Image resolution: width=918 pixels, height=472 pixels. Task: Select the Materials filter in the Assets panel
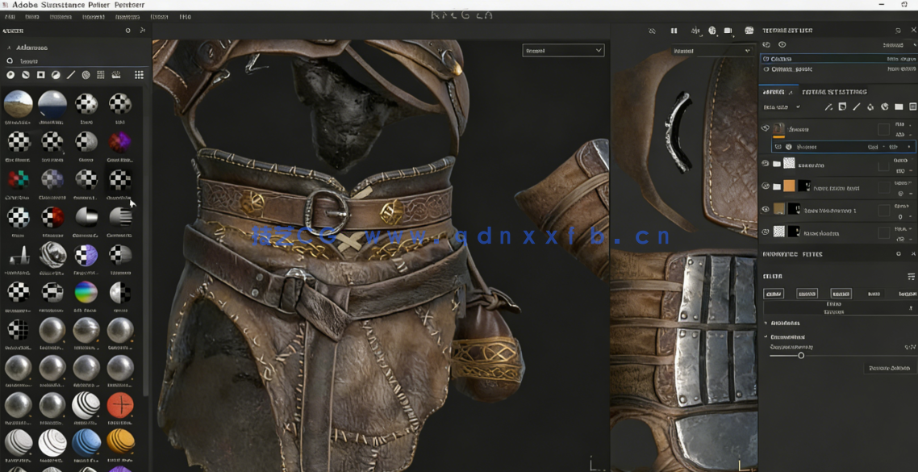10,74
